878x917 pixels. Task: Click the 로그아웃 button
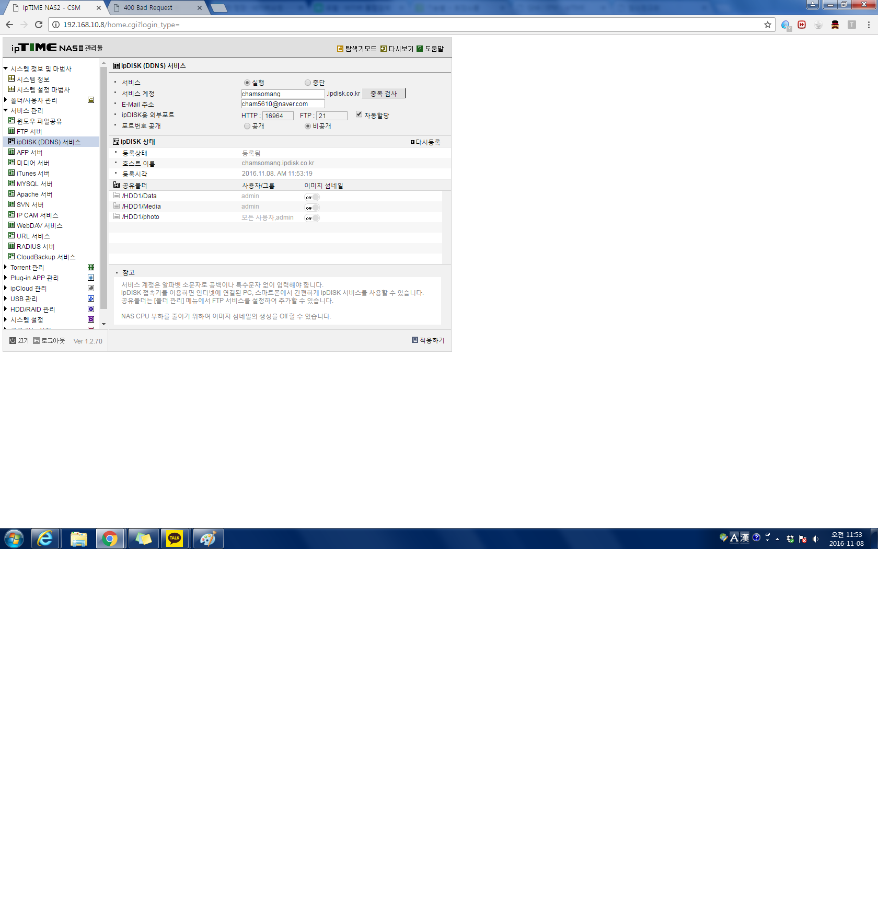pyautogui.click(x=49, y=341)
